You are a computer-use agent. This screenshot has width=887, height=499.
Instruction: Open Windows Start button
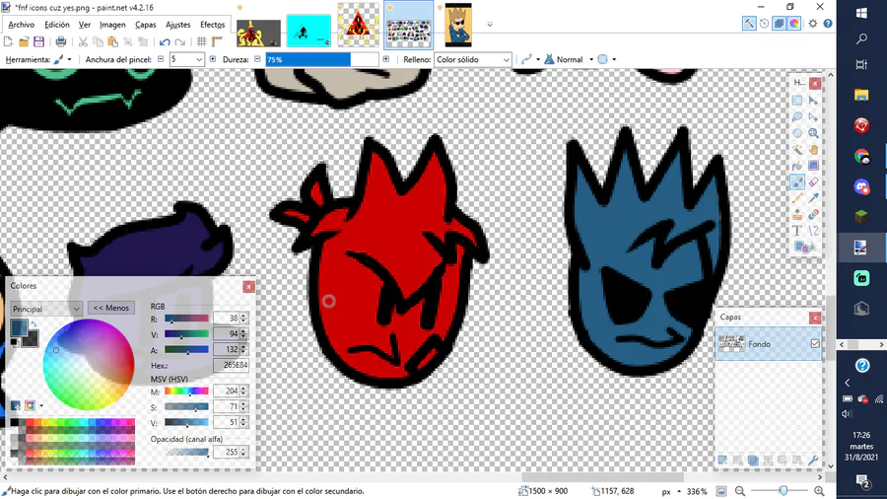[x=861, y=14]
